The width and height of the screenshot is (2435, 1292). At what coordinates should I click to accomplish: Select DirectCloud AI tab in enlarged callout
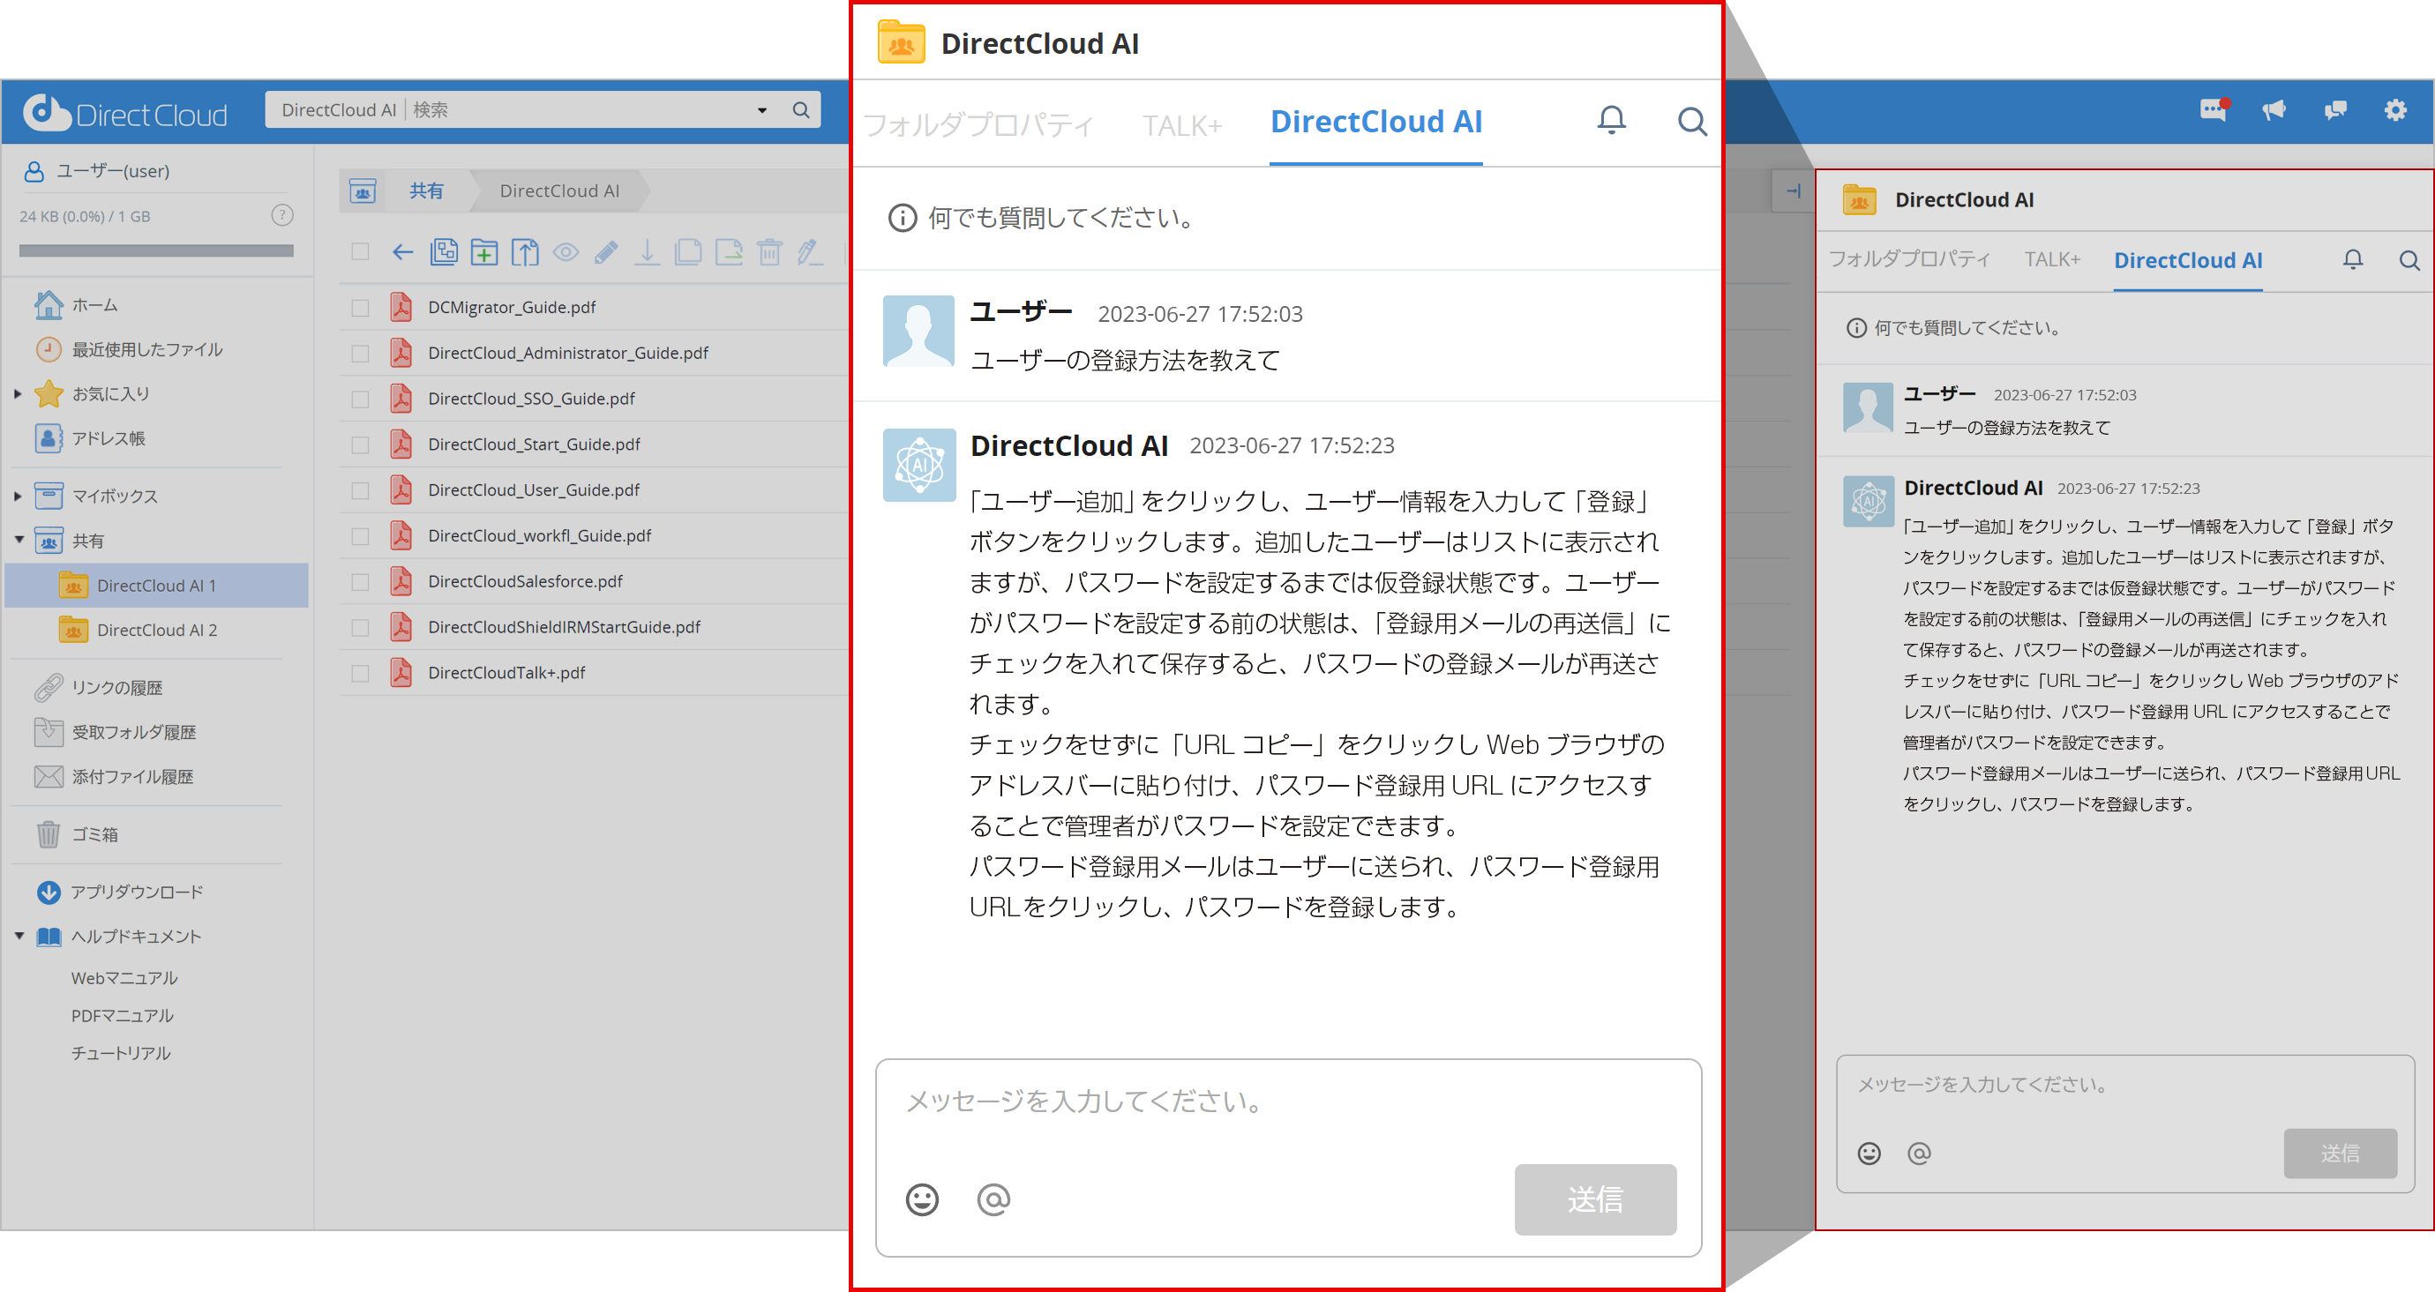click(1375, 122)
